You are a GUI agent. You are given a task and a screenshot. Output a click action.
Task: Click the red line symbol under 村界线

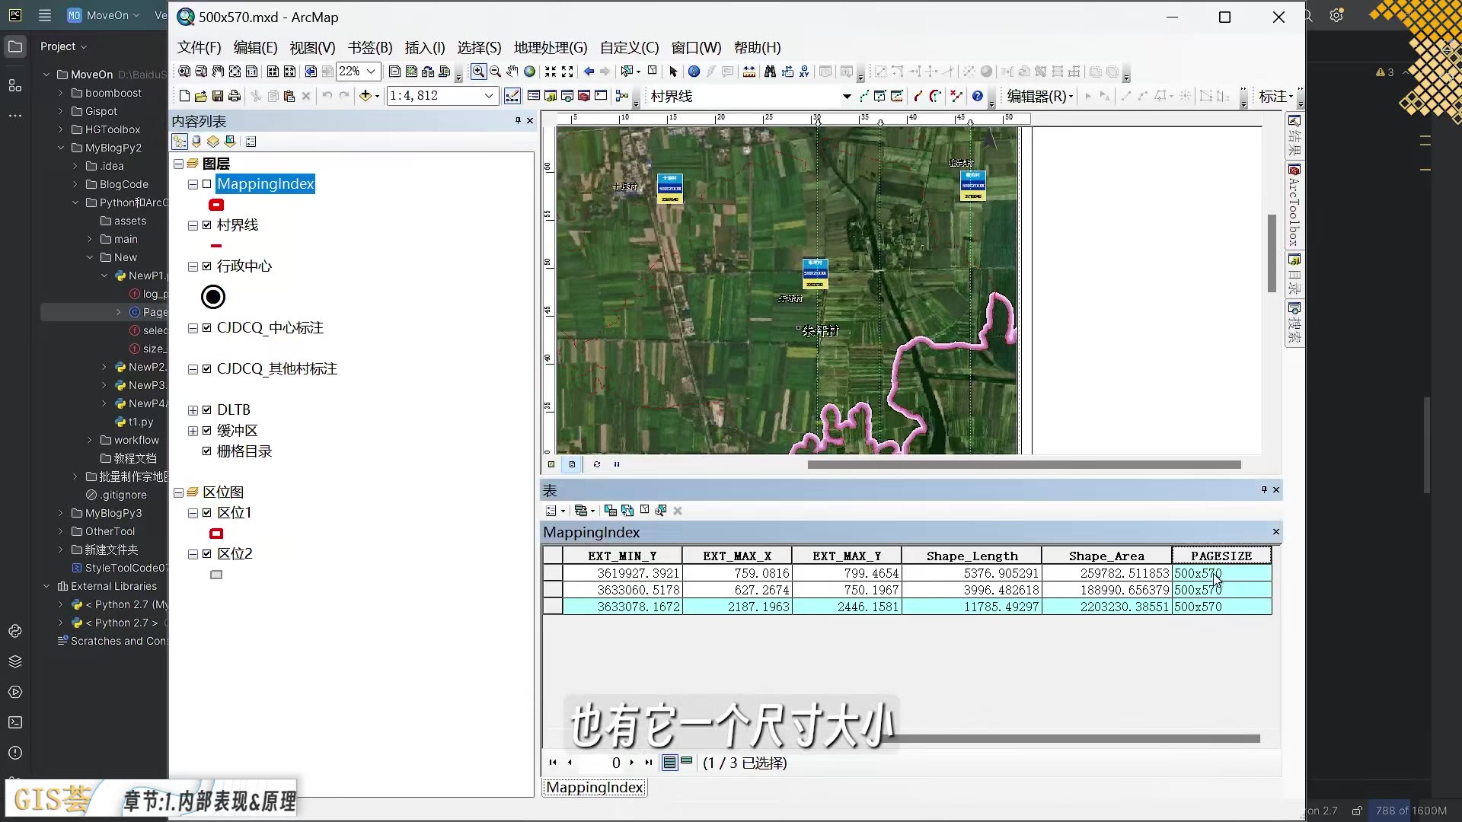tap(216, 245)
